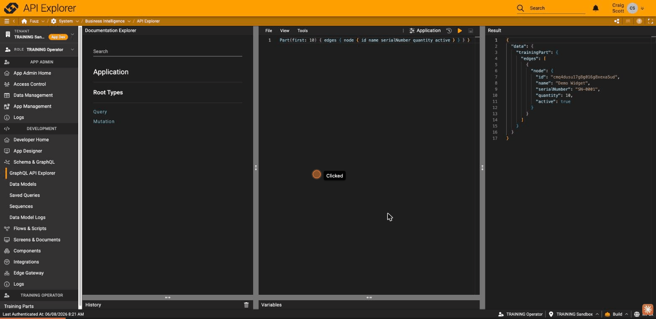Click the CS user avatar
Viewport: 656px width, 319px height.
(632, 8)
